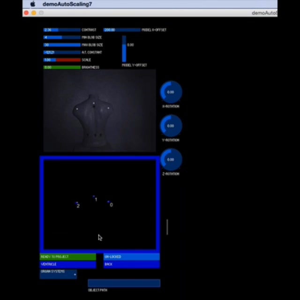Image resolution: width=300 pixels, height=300 pixels.
Task: Adjust the Model X-Offset slider
Action: pos(122,30)
